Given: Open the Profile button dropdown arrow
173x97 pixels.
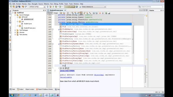Looking at the screenshot, I should (62, 7).
